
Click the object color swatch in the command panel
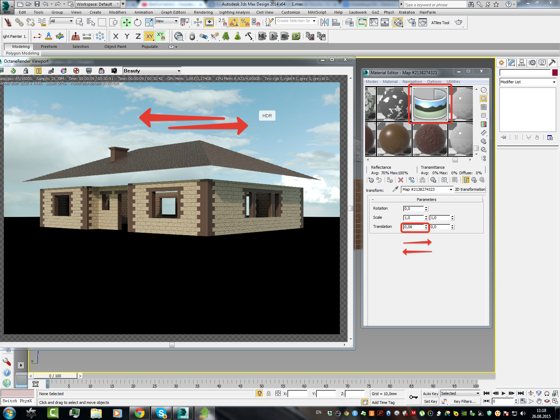(x=555, y=73)
